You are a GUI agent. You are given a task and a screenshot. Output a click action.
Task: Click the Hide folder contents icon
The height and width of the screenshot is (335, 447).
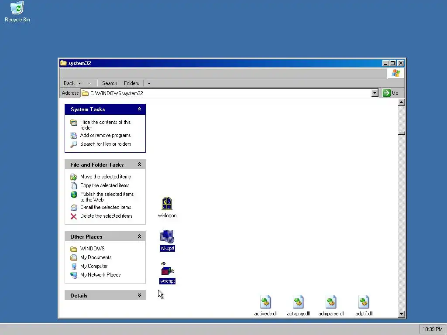[x=73, y=123]
